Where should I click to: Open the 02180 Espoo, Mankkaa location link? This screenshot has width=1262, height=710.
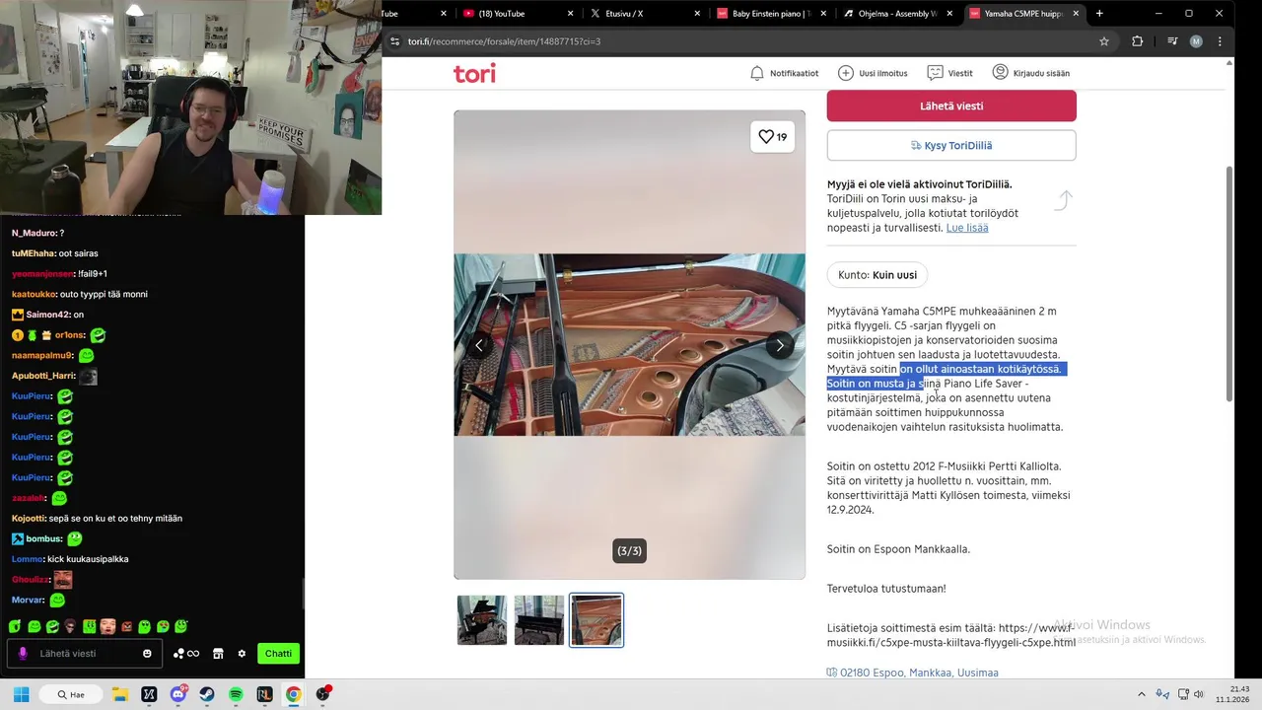coord(912,673)
